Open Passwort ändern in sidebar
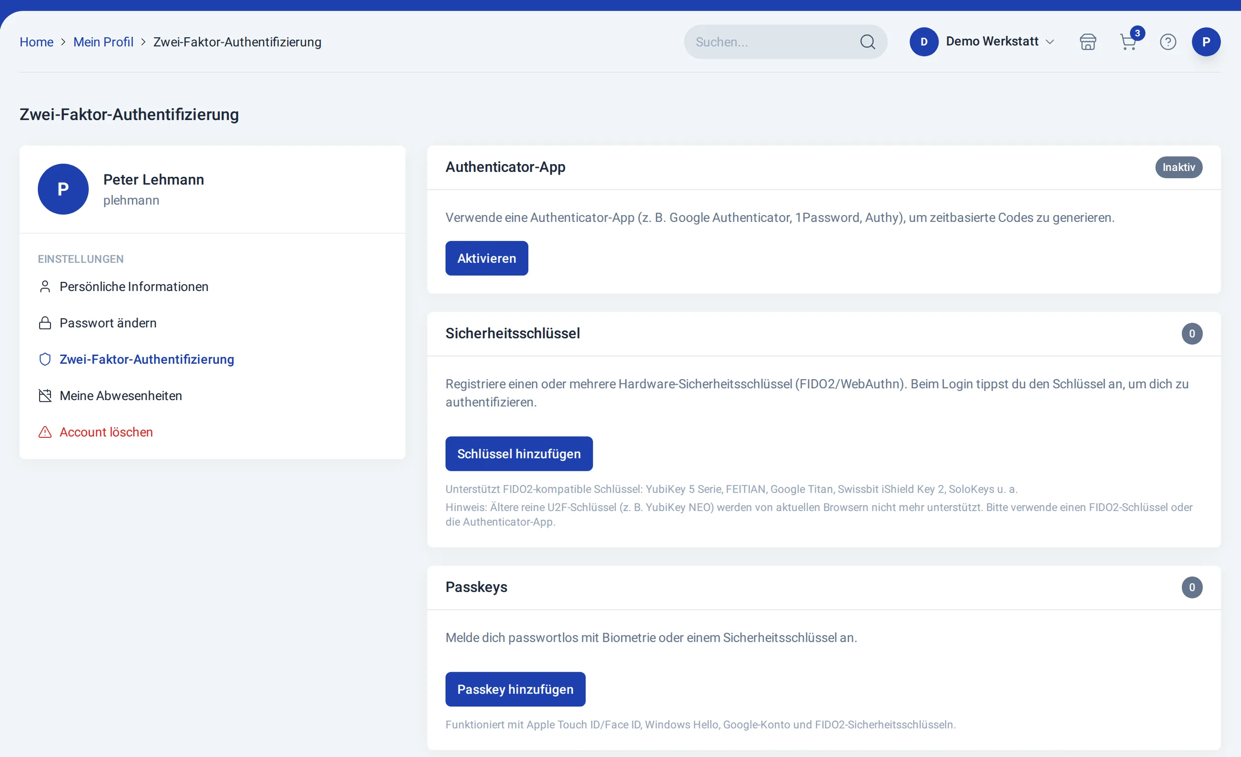This screenshot has width=1241, height=757. 108,323
